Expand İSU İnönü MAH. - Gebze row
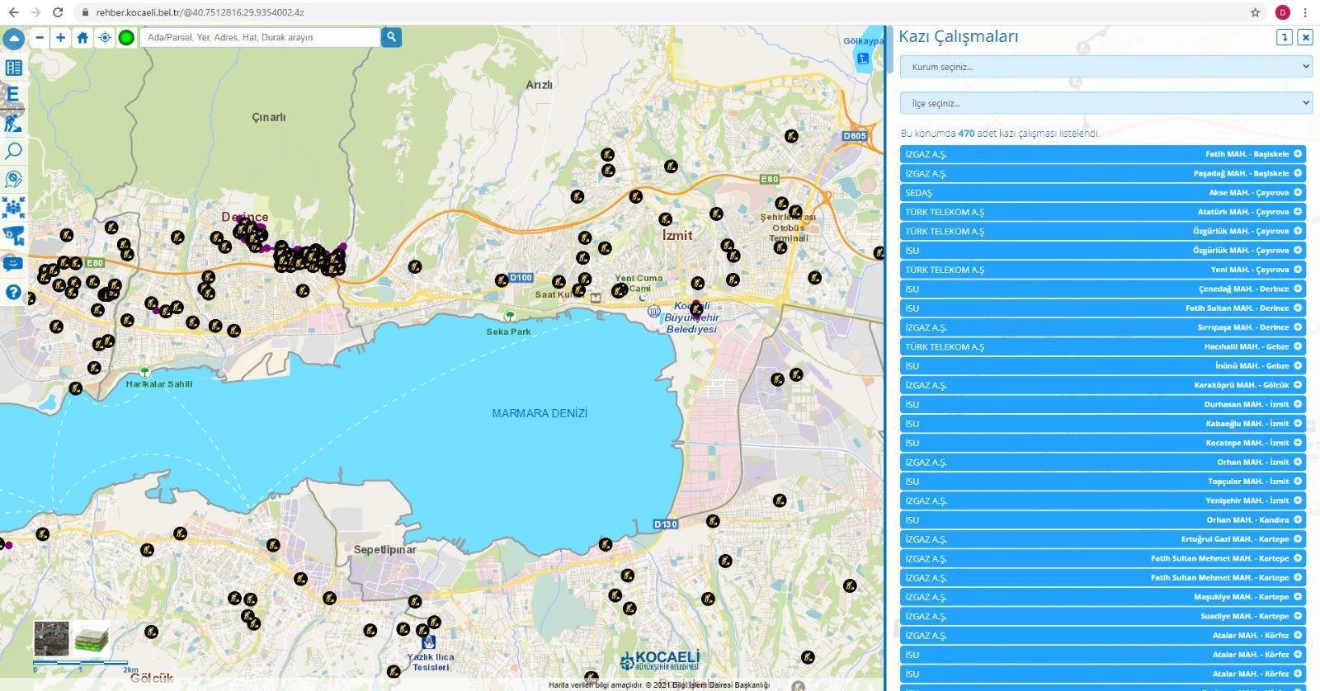 1103,366
